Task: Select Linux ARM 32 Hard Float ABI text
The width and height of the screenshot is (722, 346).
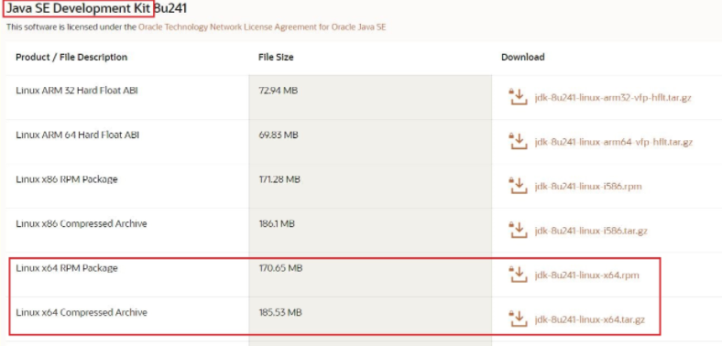Action: click(76, 91)
